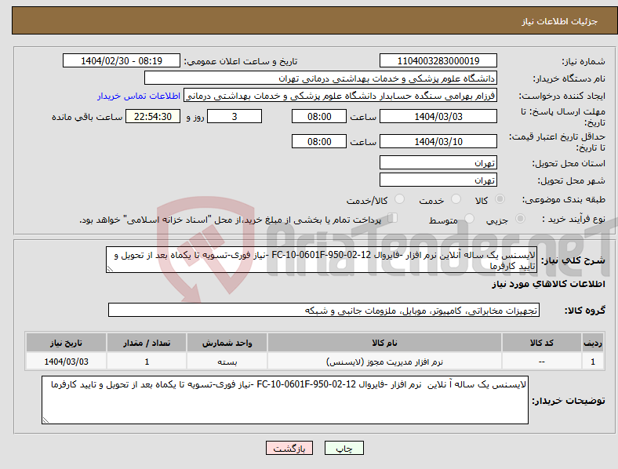Click the جزئیات اطلاعات نیاز header title

560,21
